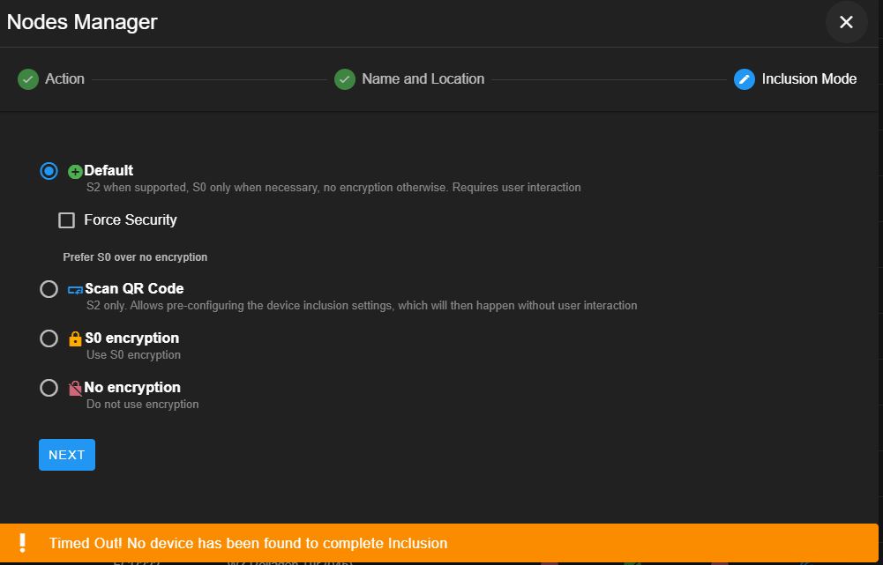Viewport: 883px width, 565px height.
Task: Enable the Force Security checkbox
Action: point(66,220)
